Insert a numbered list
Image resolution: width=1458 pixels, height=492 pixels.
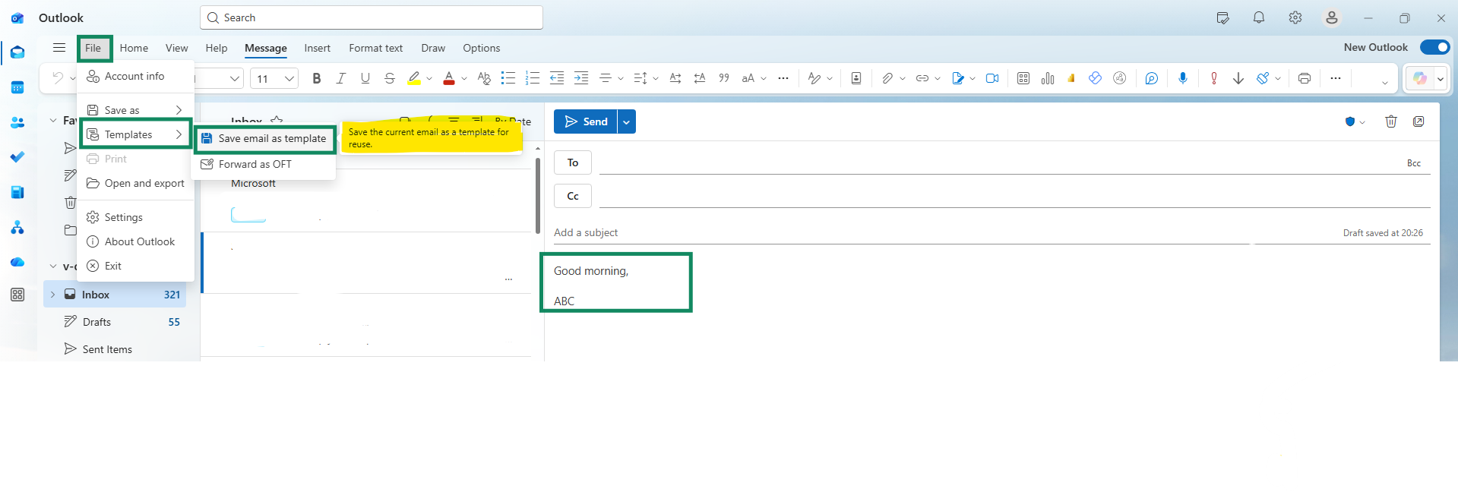point(533,78)
